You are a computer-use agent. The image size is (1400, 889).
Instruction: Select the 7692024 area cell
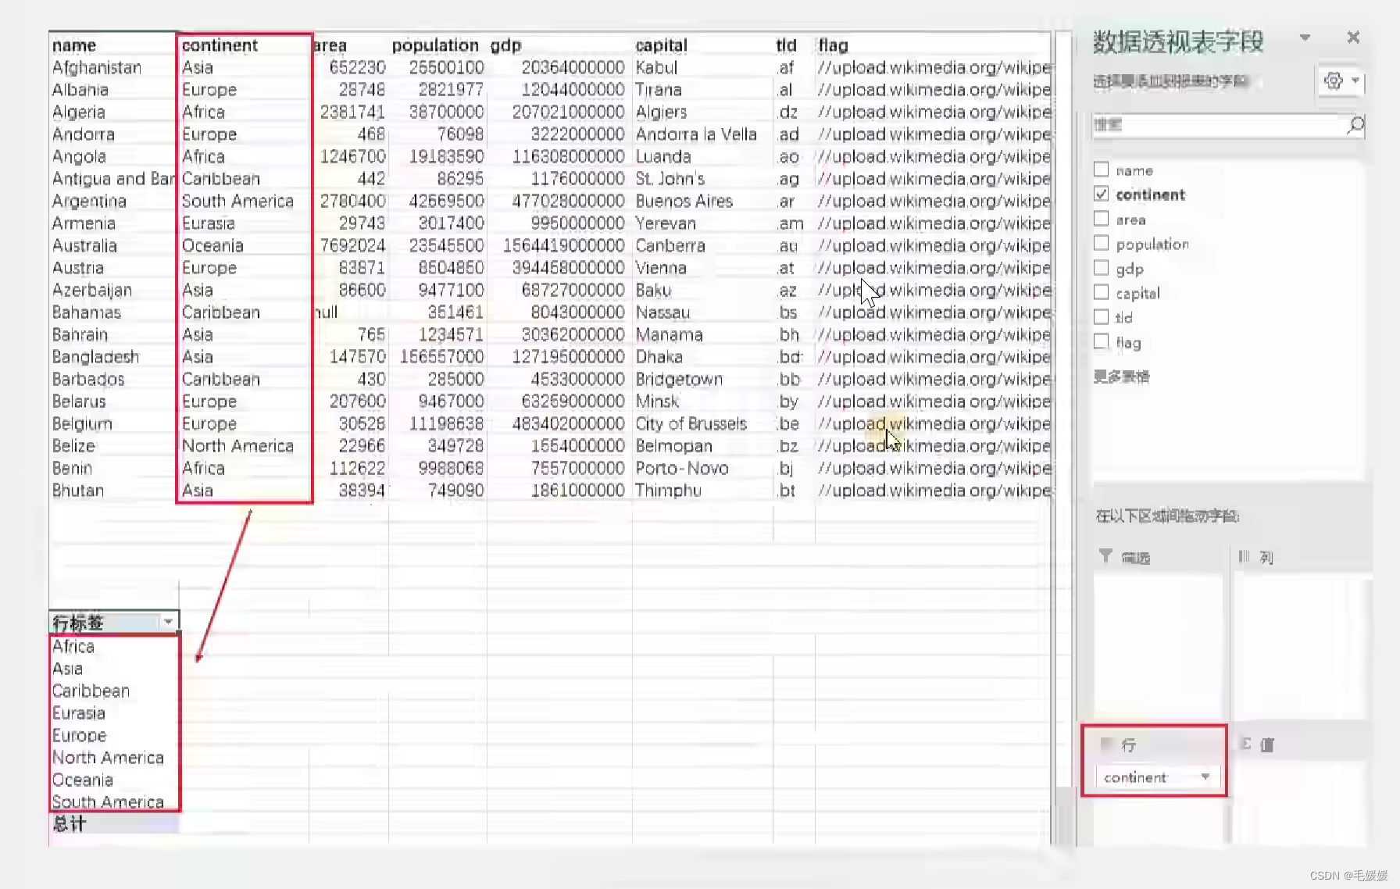pos(352,246)
